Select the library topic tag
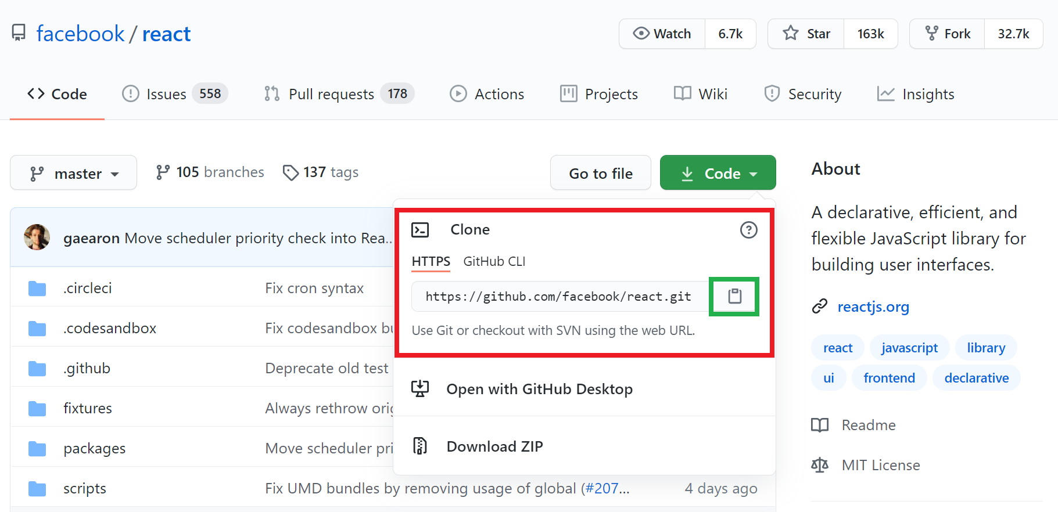 tap(986, 348)
